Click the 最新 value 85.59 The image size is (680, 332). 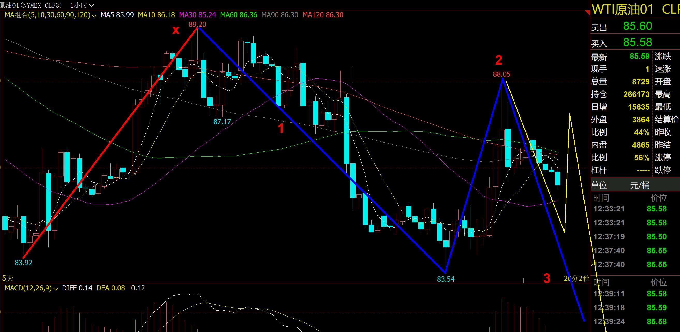click(x=640, y=56)
